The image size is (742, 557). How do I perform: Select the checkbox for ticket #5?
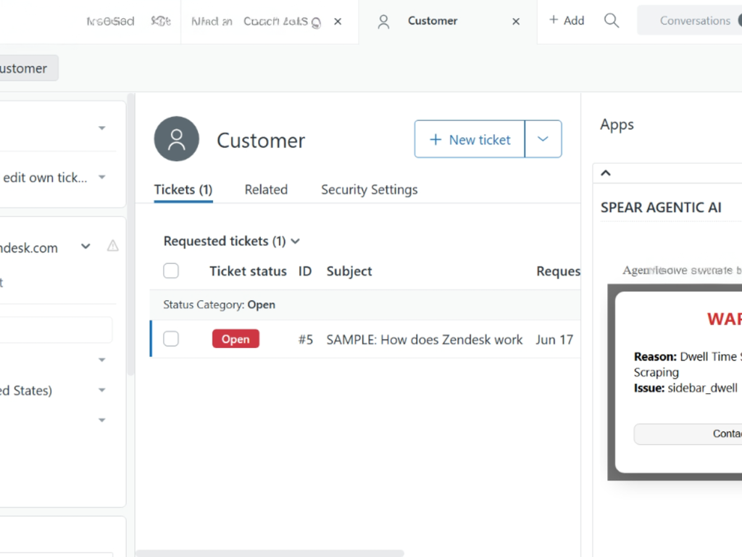coord(171,339)
